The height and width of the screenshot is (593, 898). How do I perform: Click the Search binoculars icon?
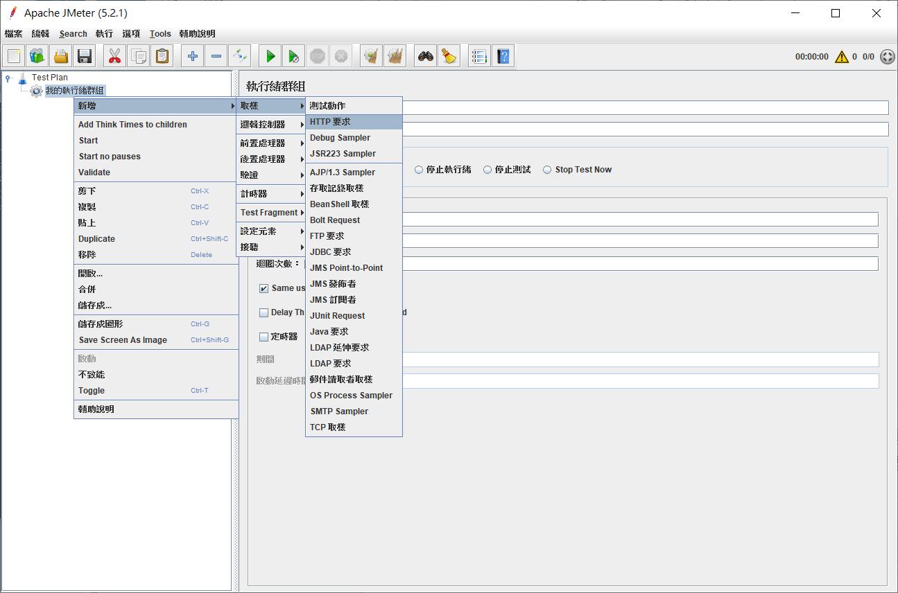426,56
